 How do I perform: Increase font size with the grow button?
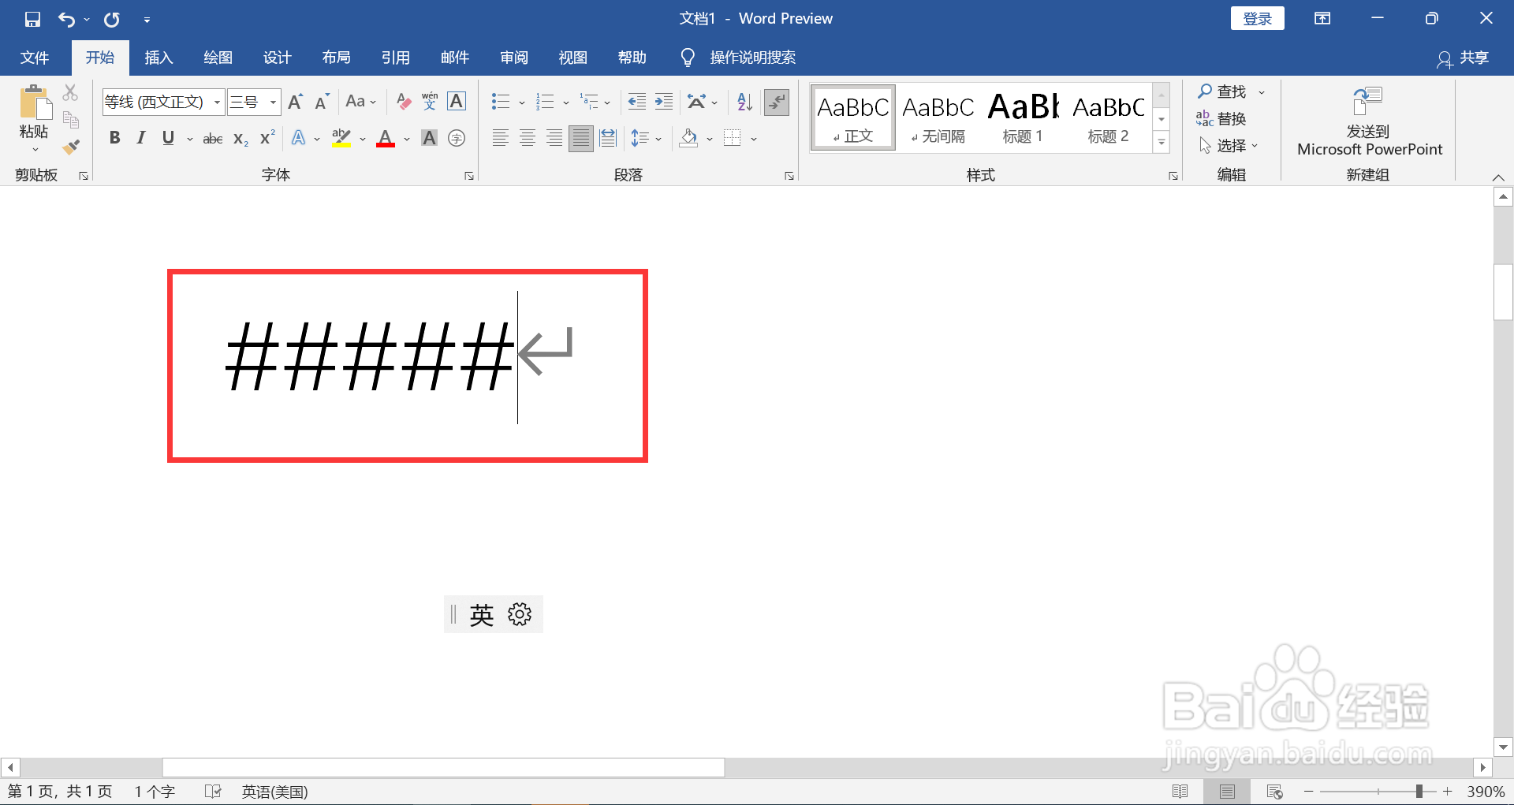coord(296,102)
